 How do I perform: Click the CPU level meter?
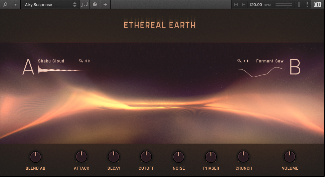(299, 4)
